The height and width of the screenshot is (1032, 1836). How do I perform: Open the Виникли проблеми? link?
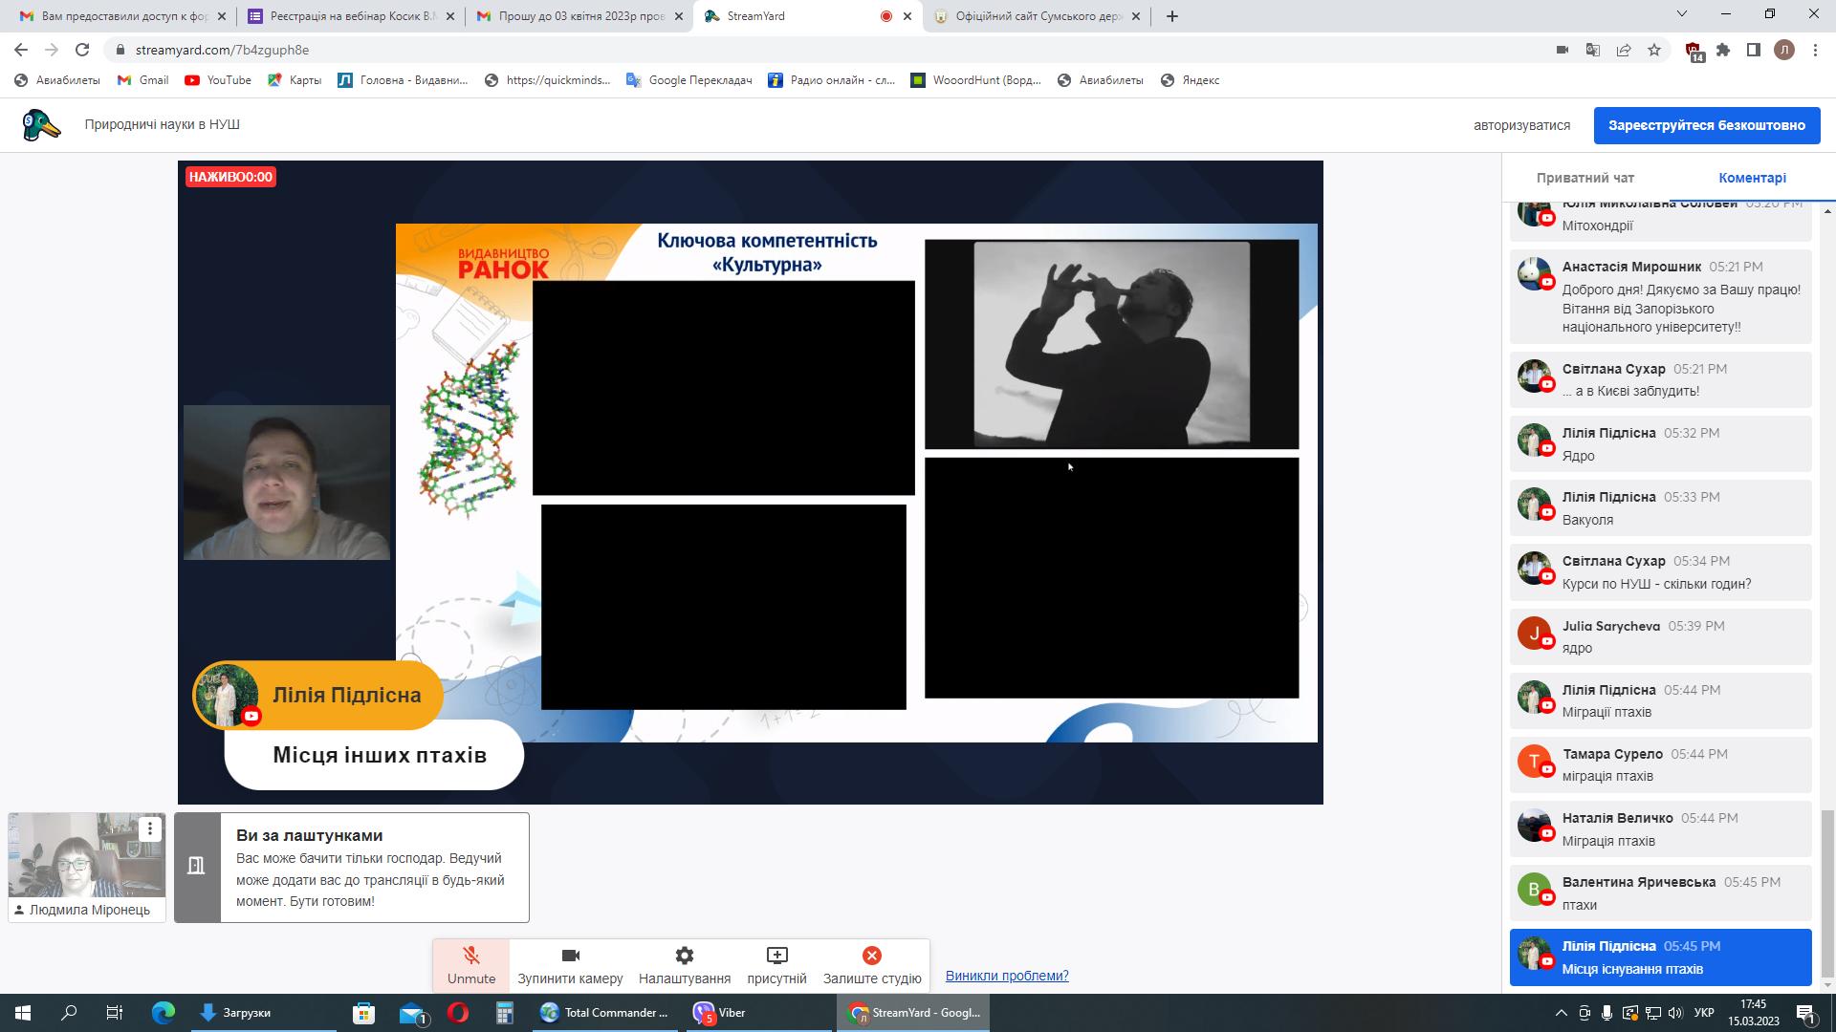pyautogui.click(x=1007, y=976)
